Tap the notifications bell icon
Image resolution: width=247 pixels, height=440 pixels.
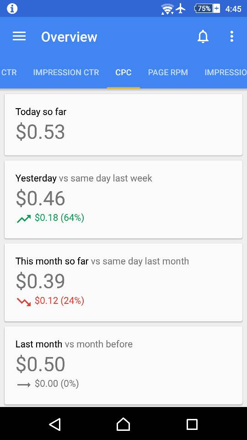(x=203, y=37)
